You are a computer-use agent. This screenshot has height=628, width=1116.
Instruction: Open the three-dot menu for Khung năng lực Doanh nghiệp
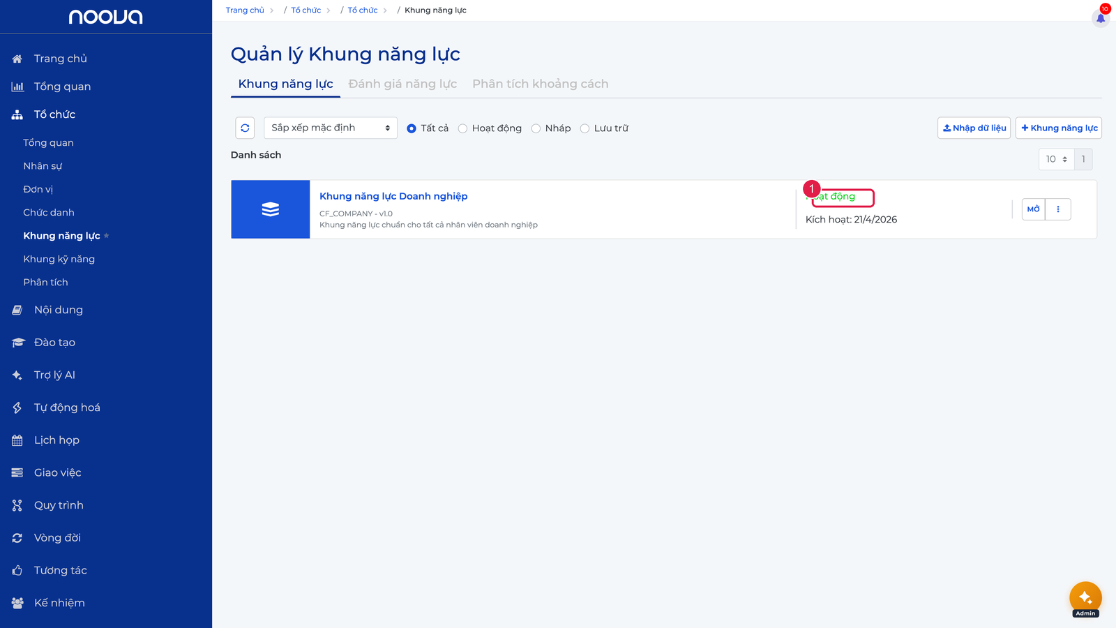(x=1058, y=209)
